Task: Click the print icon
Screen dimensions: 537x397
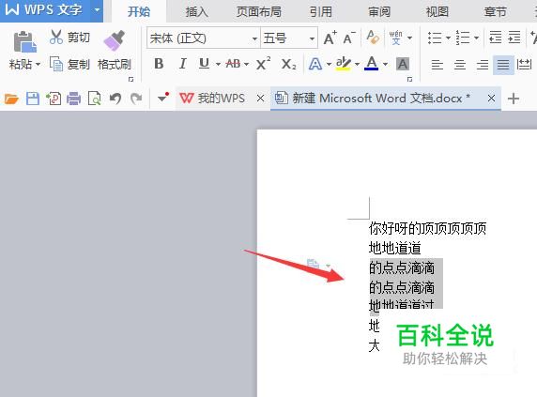Action: (73, 99)
